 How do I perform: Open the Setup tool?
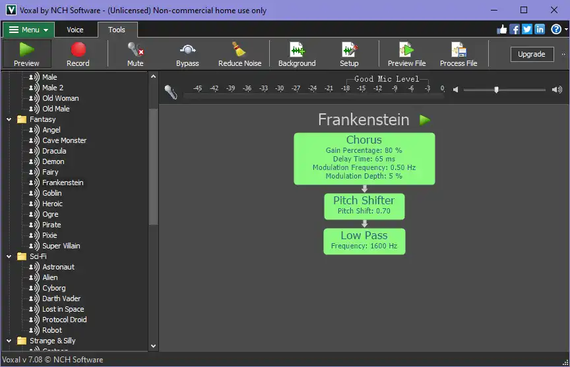349,54
